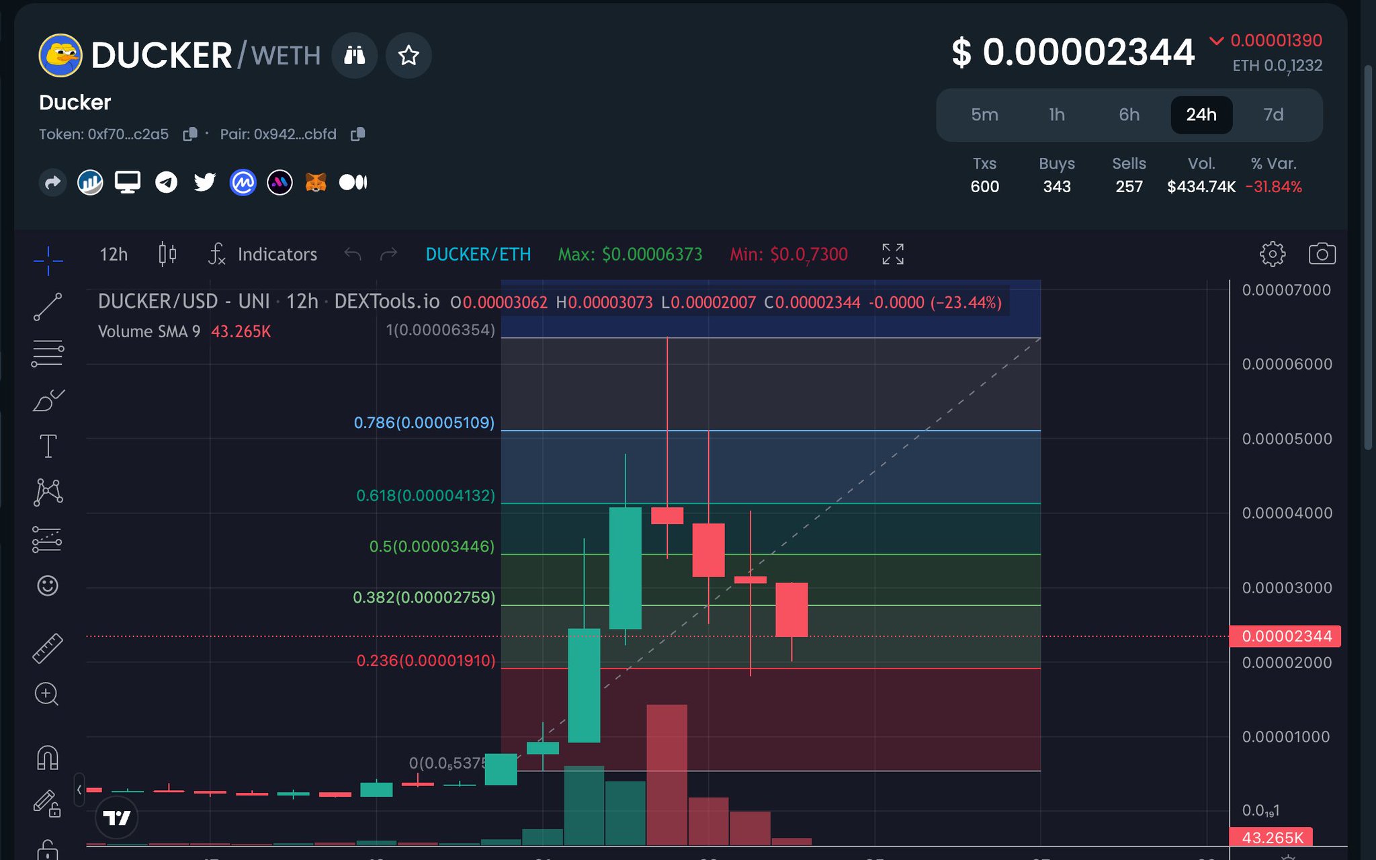1376x860 pixels.
Task: Click the 0.786(0.00005109) Fibonacci level label
Action: pos(424,423)
